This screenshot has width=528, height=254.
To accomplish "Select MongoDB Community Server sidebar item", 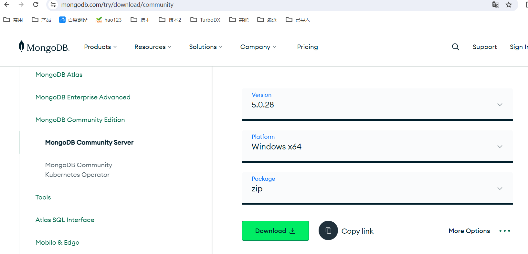I will click(x=89, y=142).
